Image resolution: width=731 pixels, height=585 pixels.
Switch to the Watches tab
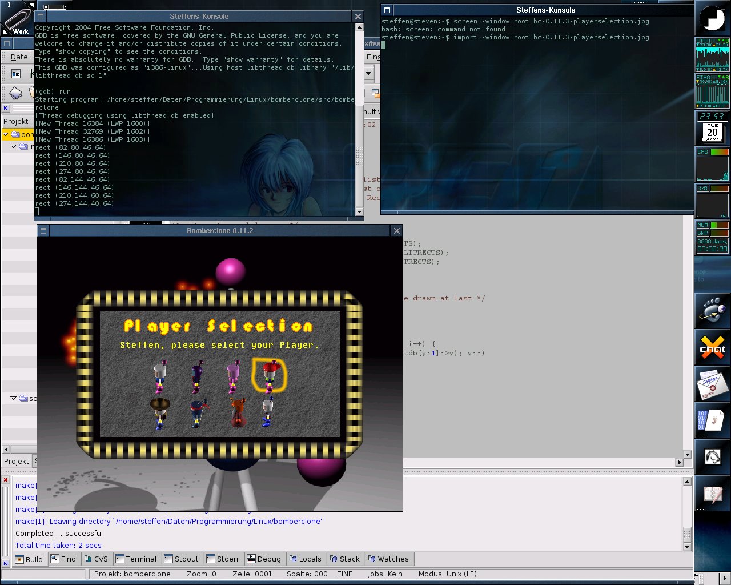[388, 559]
